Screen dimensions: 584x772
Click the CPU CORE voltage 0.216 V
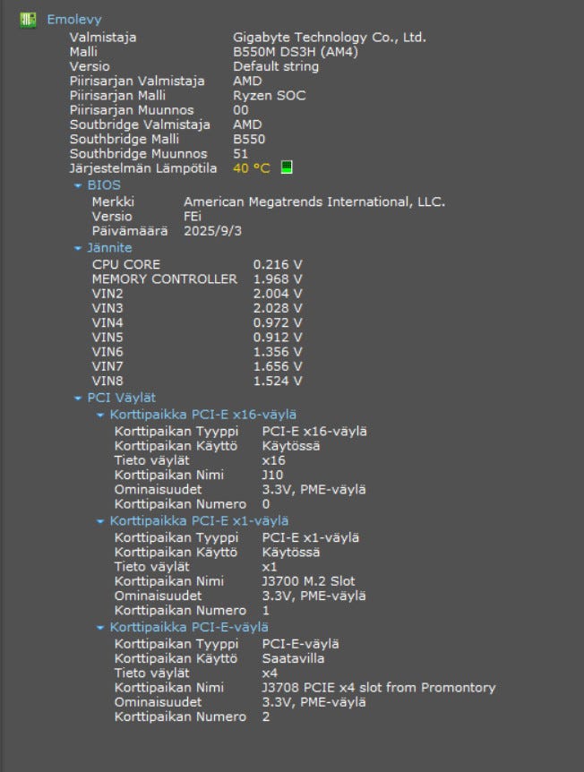[278, 264]
